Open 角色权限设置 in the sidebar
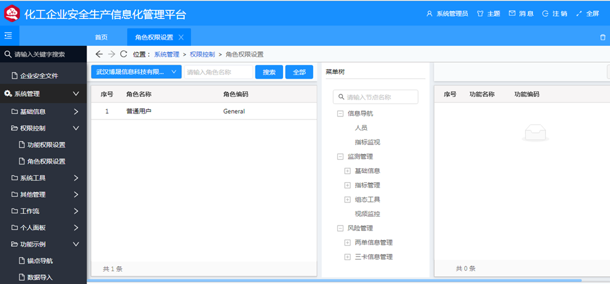The width and height of the screenshot is (610, 284). (x=43, y=162)
